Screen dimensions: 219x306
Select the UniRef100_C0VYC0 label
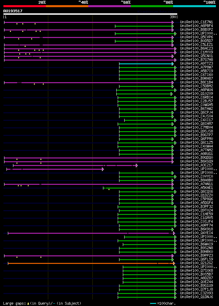point(196,176)
